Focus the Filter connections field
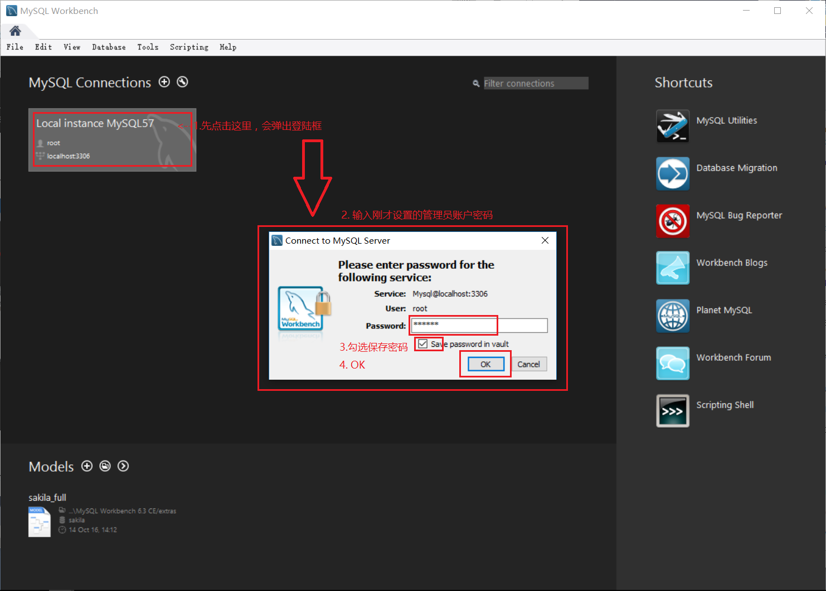This screenshot has width=826, height=591. point(536,83)
